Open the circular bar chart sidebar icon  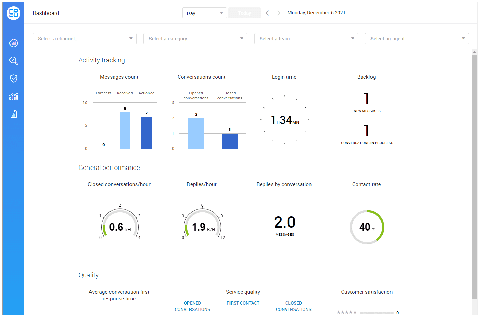tap(14, 43)
